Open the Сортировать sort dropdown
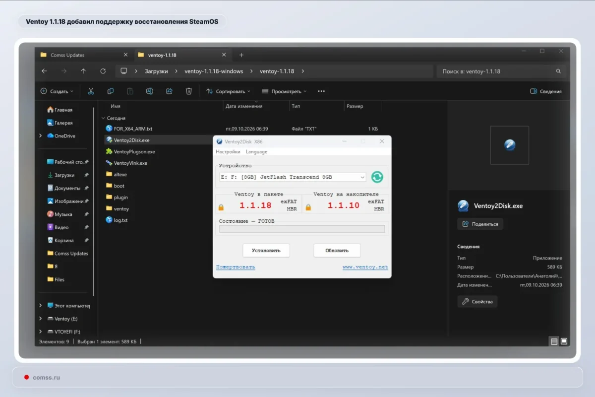Image resolution: width=595 pixels, height=397 pixels. tap(228, 91)
